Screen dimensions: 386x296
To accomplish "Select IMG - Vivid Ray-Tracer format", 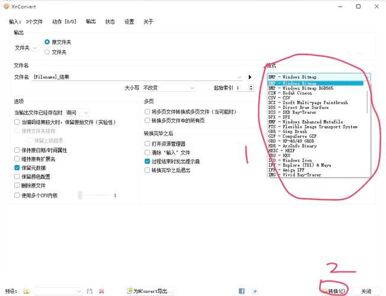I will [315, 175].
